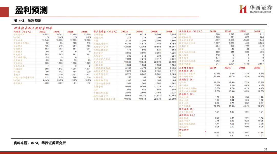Click the 资料来源 Wind source note

tap(40, 143)
